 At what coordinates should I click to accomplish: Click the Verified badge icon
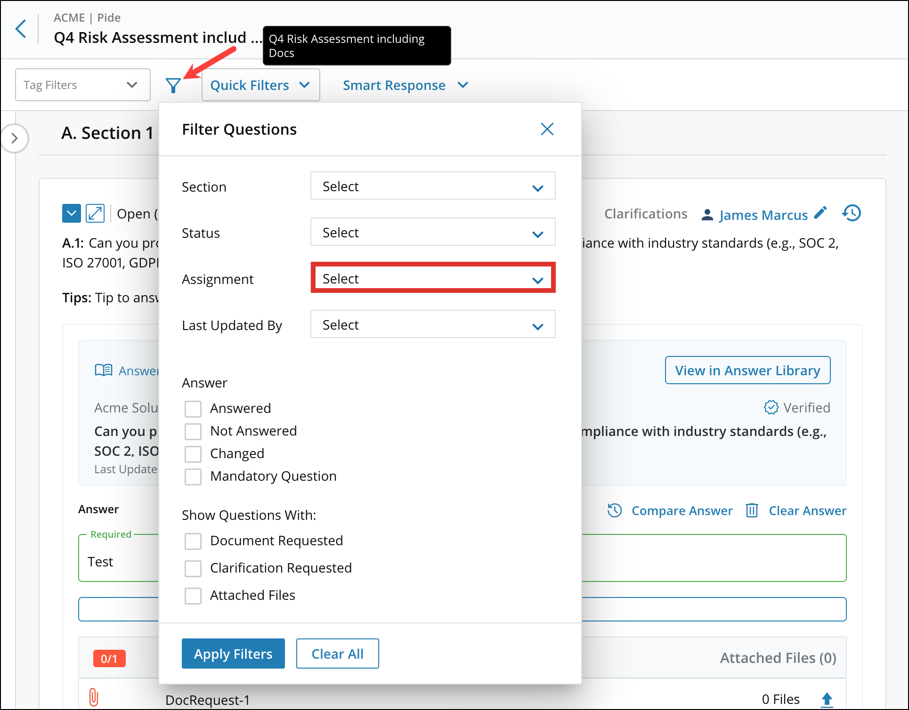pos(771,407)
